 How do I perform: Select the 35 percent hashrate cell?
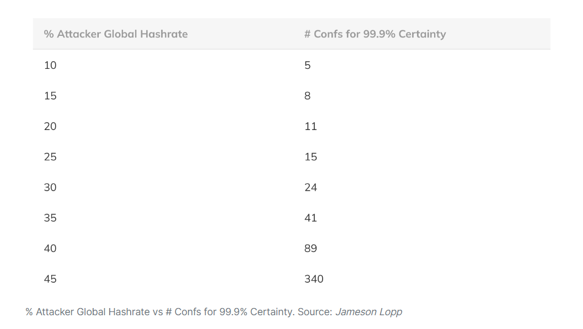(50, 218)
